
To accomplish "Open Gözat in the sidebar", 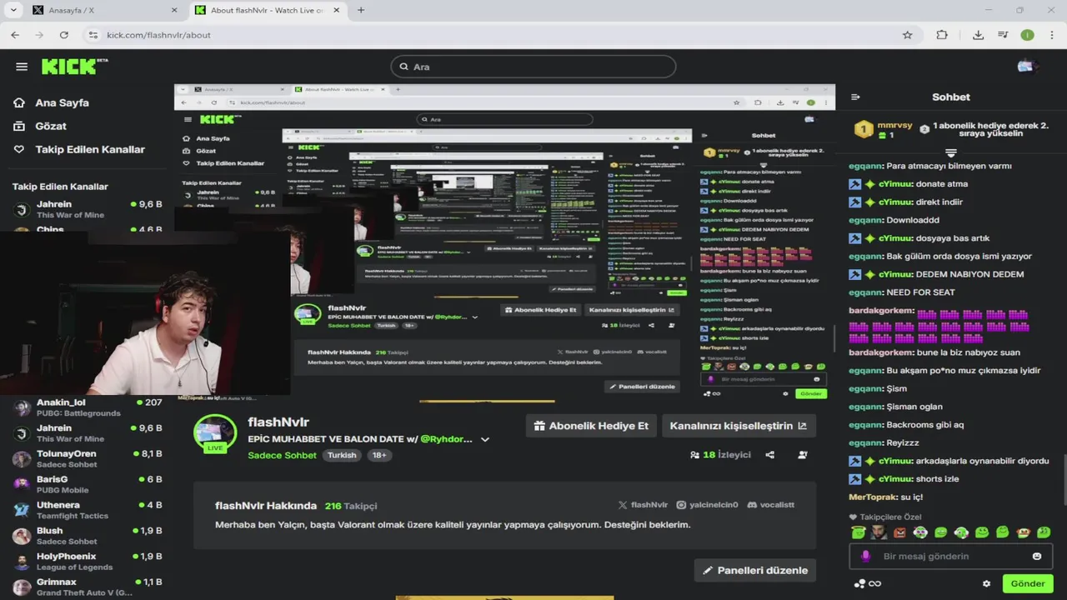I will pyautogui.click(x=39, y=126).
